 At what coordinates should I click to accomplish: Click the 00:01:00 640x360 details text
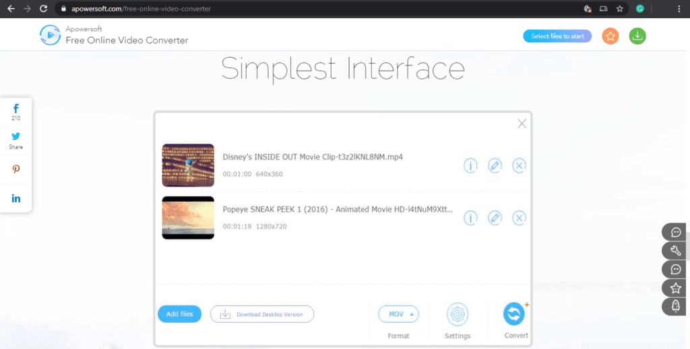(253, 174)
